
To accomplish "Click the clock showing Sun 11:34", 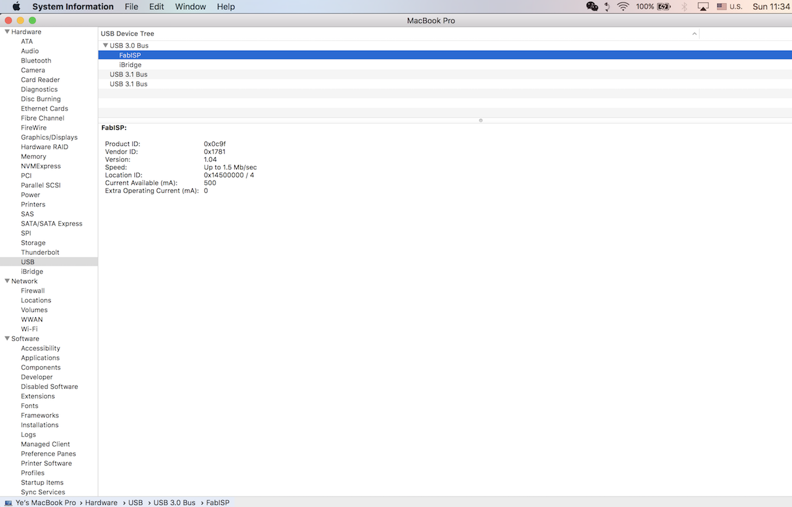I will click(x=772, y=7).
